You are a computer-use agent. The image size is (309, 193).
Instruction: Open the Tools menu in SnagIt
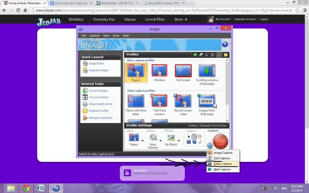116,36
